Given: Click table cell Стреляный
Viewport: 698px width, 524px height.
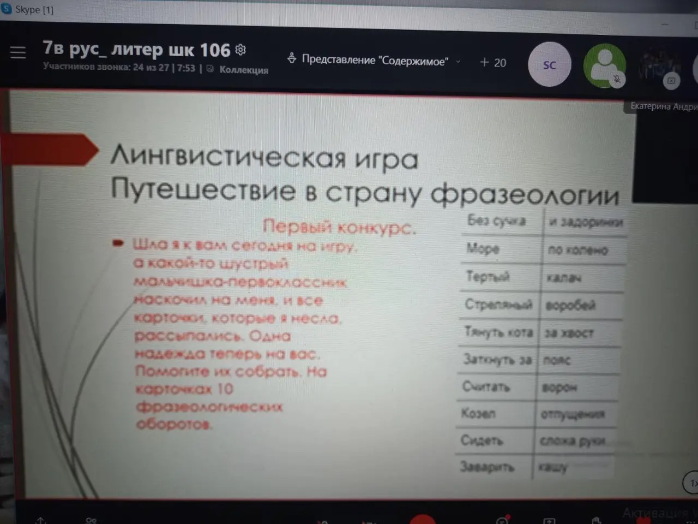Looking at the screenshot, I should click(x=498, y=304).
